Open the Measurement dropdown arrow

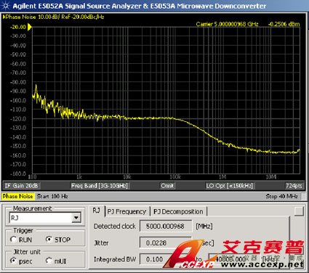tap(76, 218)
